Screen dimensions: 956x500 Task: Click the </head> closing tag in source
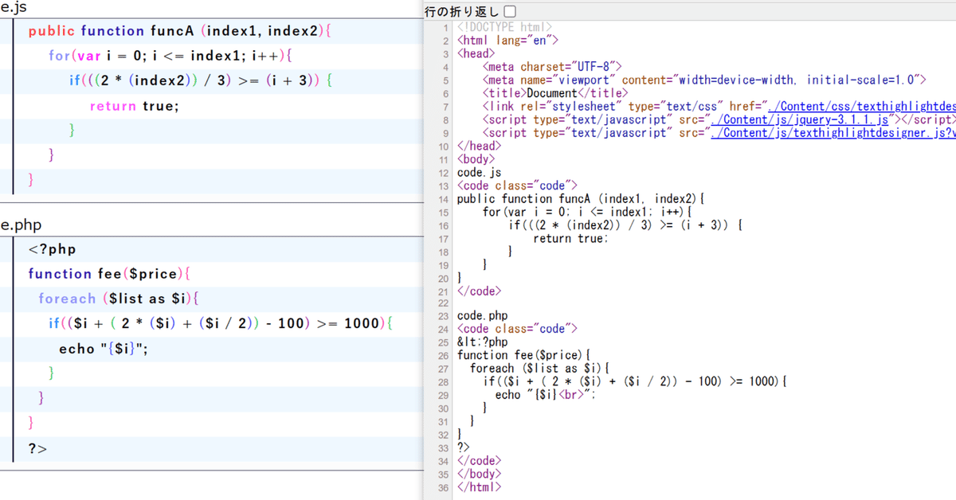click(480, 146)
